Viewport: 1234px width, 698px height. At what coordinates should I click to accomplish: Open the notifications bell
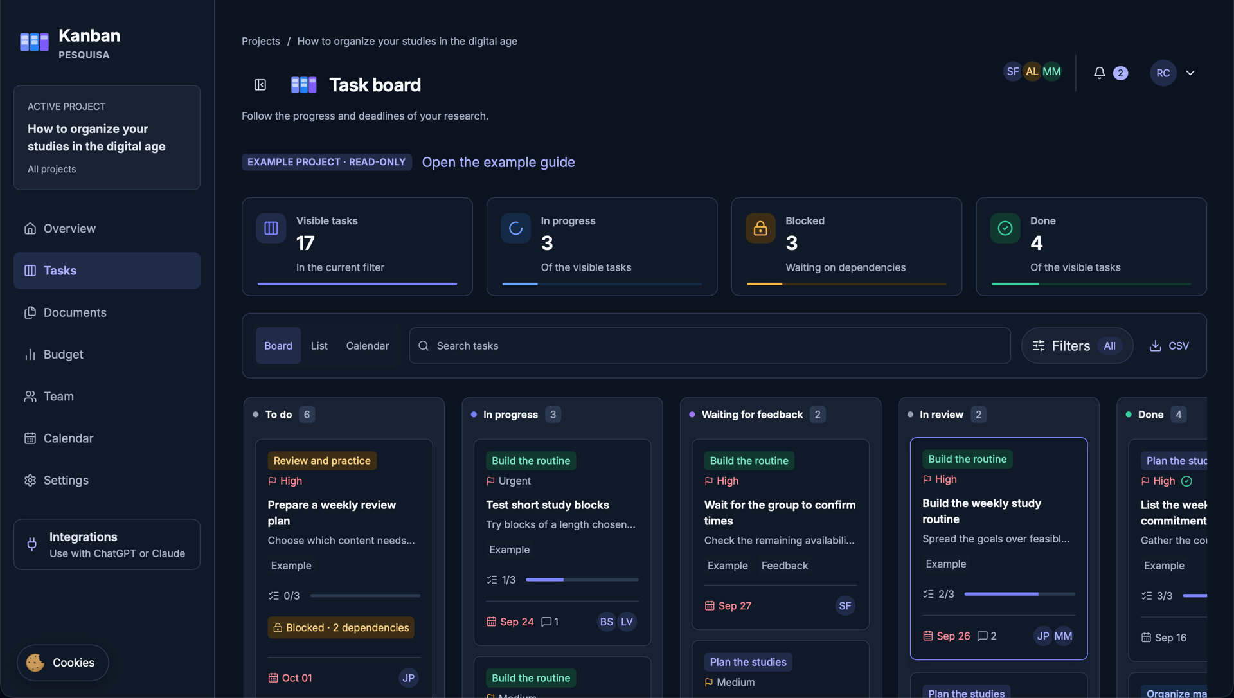[x=1100, y=73]
